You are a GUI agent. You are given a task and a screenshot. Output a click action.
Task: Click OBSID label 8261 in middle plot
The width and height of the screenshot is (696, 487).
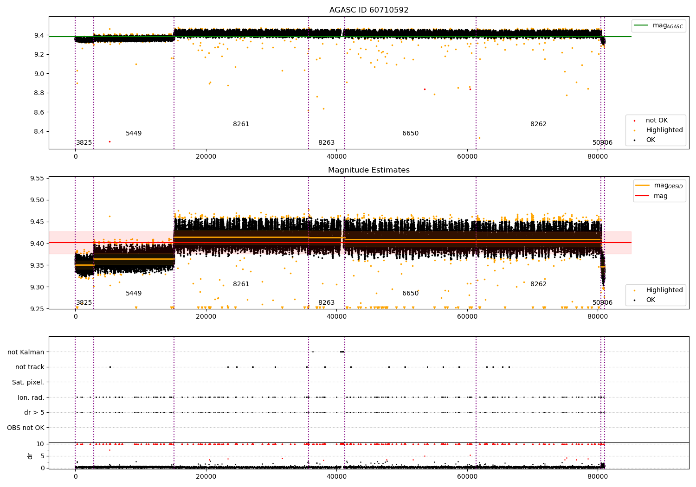click(241, 284)
